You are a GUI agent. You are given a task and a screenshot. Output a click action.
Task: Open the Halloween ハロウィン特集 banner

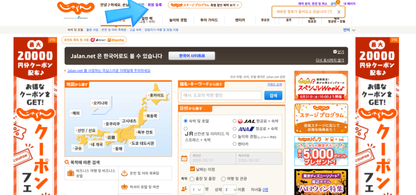pos(321,182)
